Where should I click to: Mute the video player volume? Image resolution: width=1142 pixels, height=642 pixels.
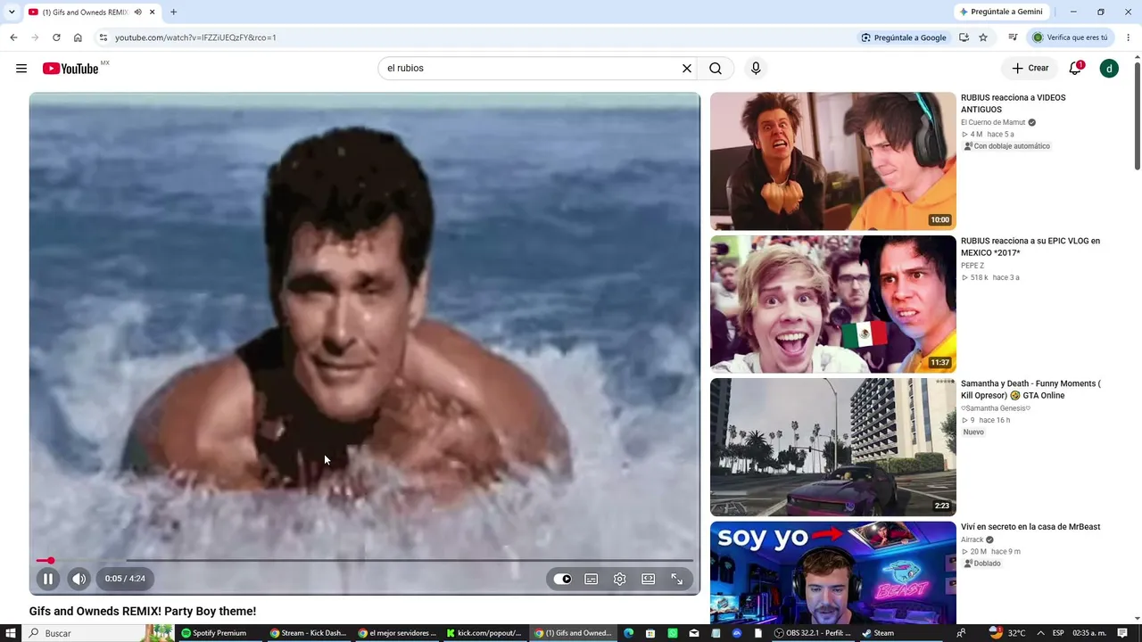[79, 579]
